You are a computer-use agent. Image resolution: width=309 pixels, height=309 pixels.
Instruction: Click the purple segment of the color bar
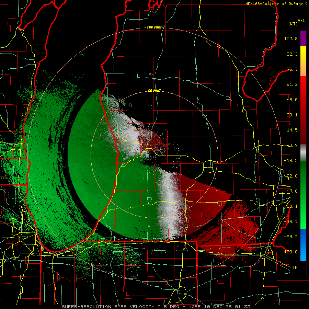click(x=303, y=38)
